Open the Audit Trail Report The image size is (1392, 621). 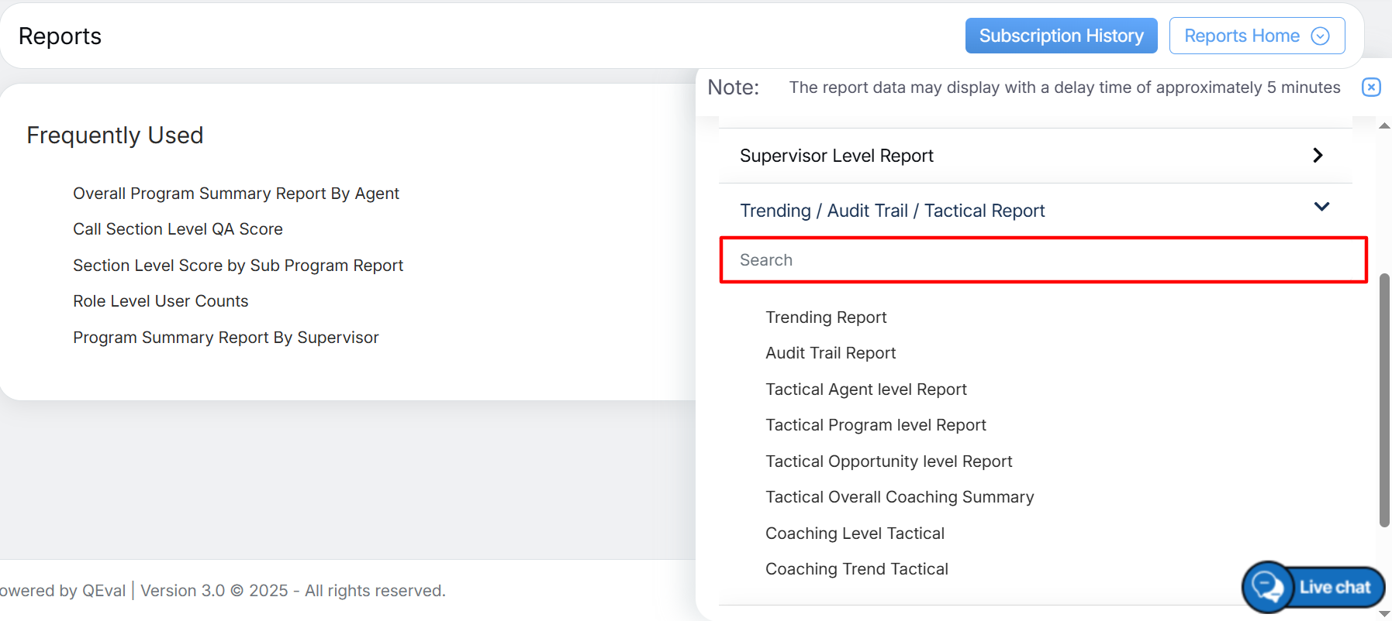(x=831, y=353)
